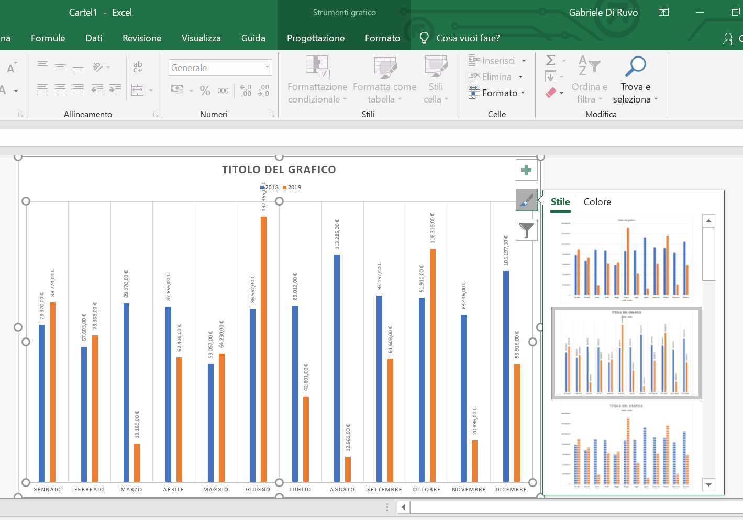This screenshot has height=520, width=743.
Task: Expand the merge cells dropdown arrow
Action: (x=151, y=91)
